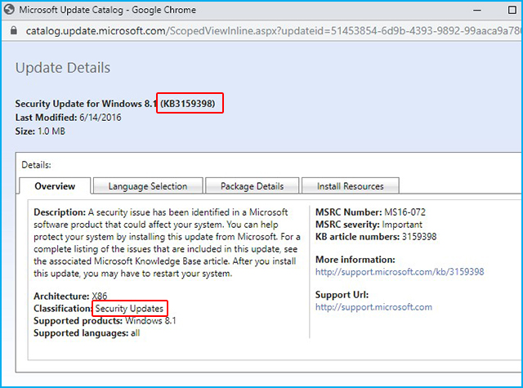
Task: Click the Supported products Windows 8.1 value
Action: pyautogui.click(x=150, y=321)
